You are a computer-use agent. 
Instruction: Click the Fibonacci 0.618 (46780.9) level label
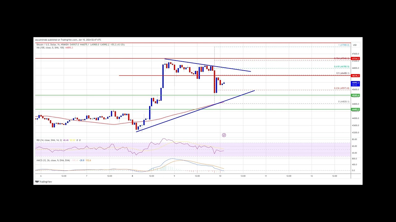click(x=342, y=67)
